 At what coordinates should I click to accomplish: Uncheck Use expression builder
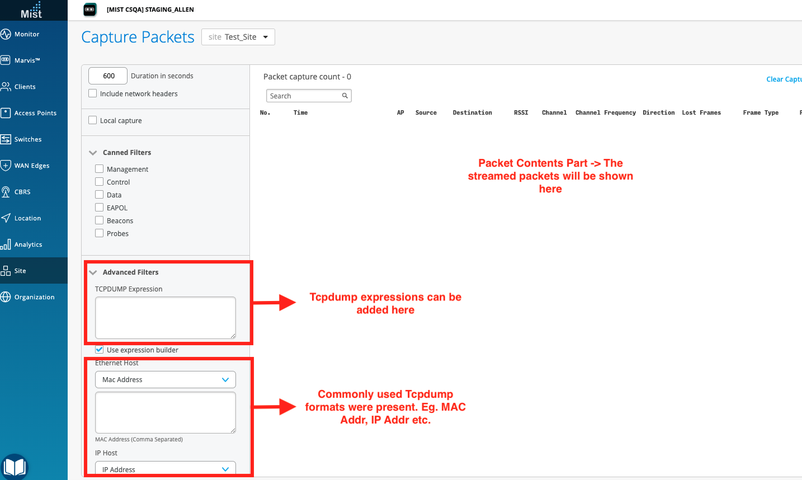coord(100,350)
